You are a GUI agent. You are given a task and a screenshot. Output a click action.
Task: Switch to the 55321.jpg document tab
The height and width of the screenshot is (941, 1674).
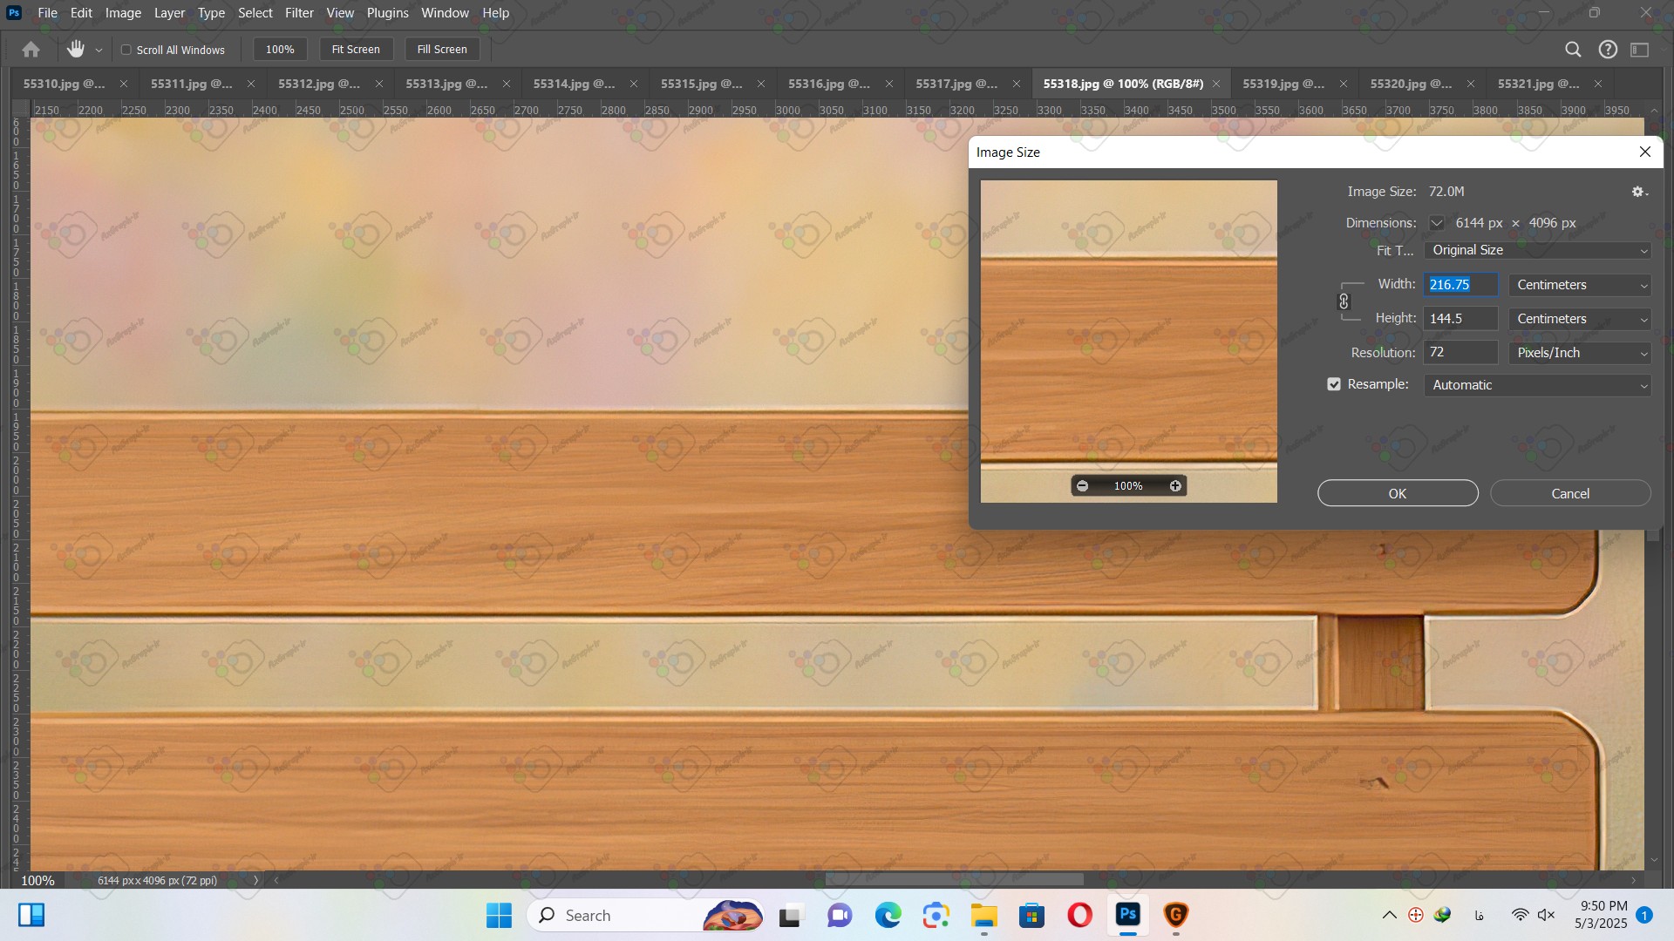point(1538,84)
